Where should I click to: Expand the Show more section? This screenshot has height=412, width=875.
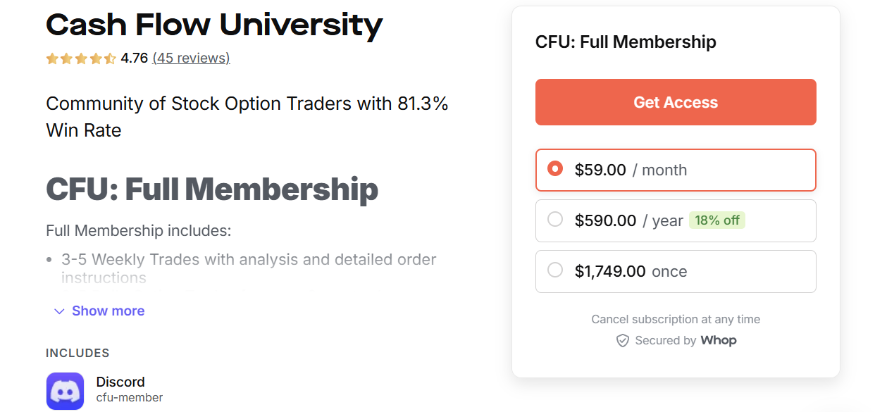pyautogui.click(x=108, y=311)
